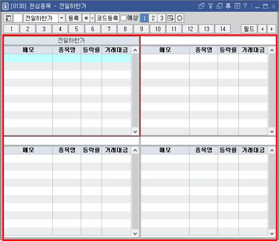279x241 pixels.
Task: Open the 전일하한가 group dropdown arrow
Action: (x=62, y=18)
